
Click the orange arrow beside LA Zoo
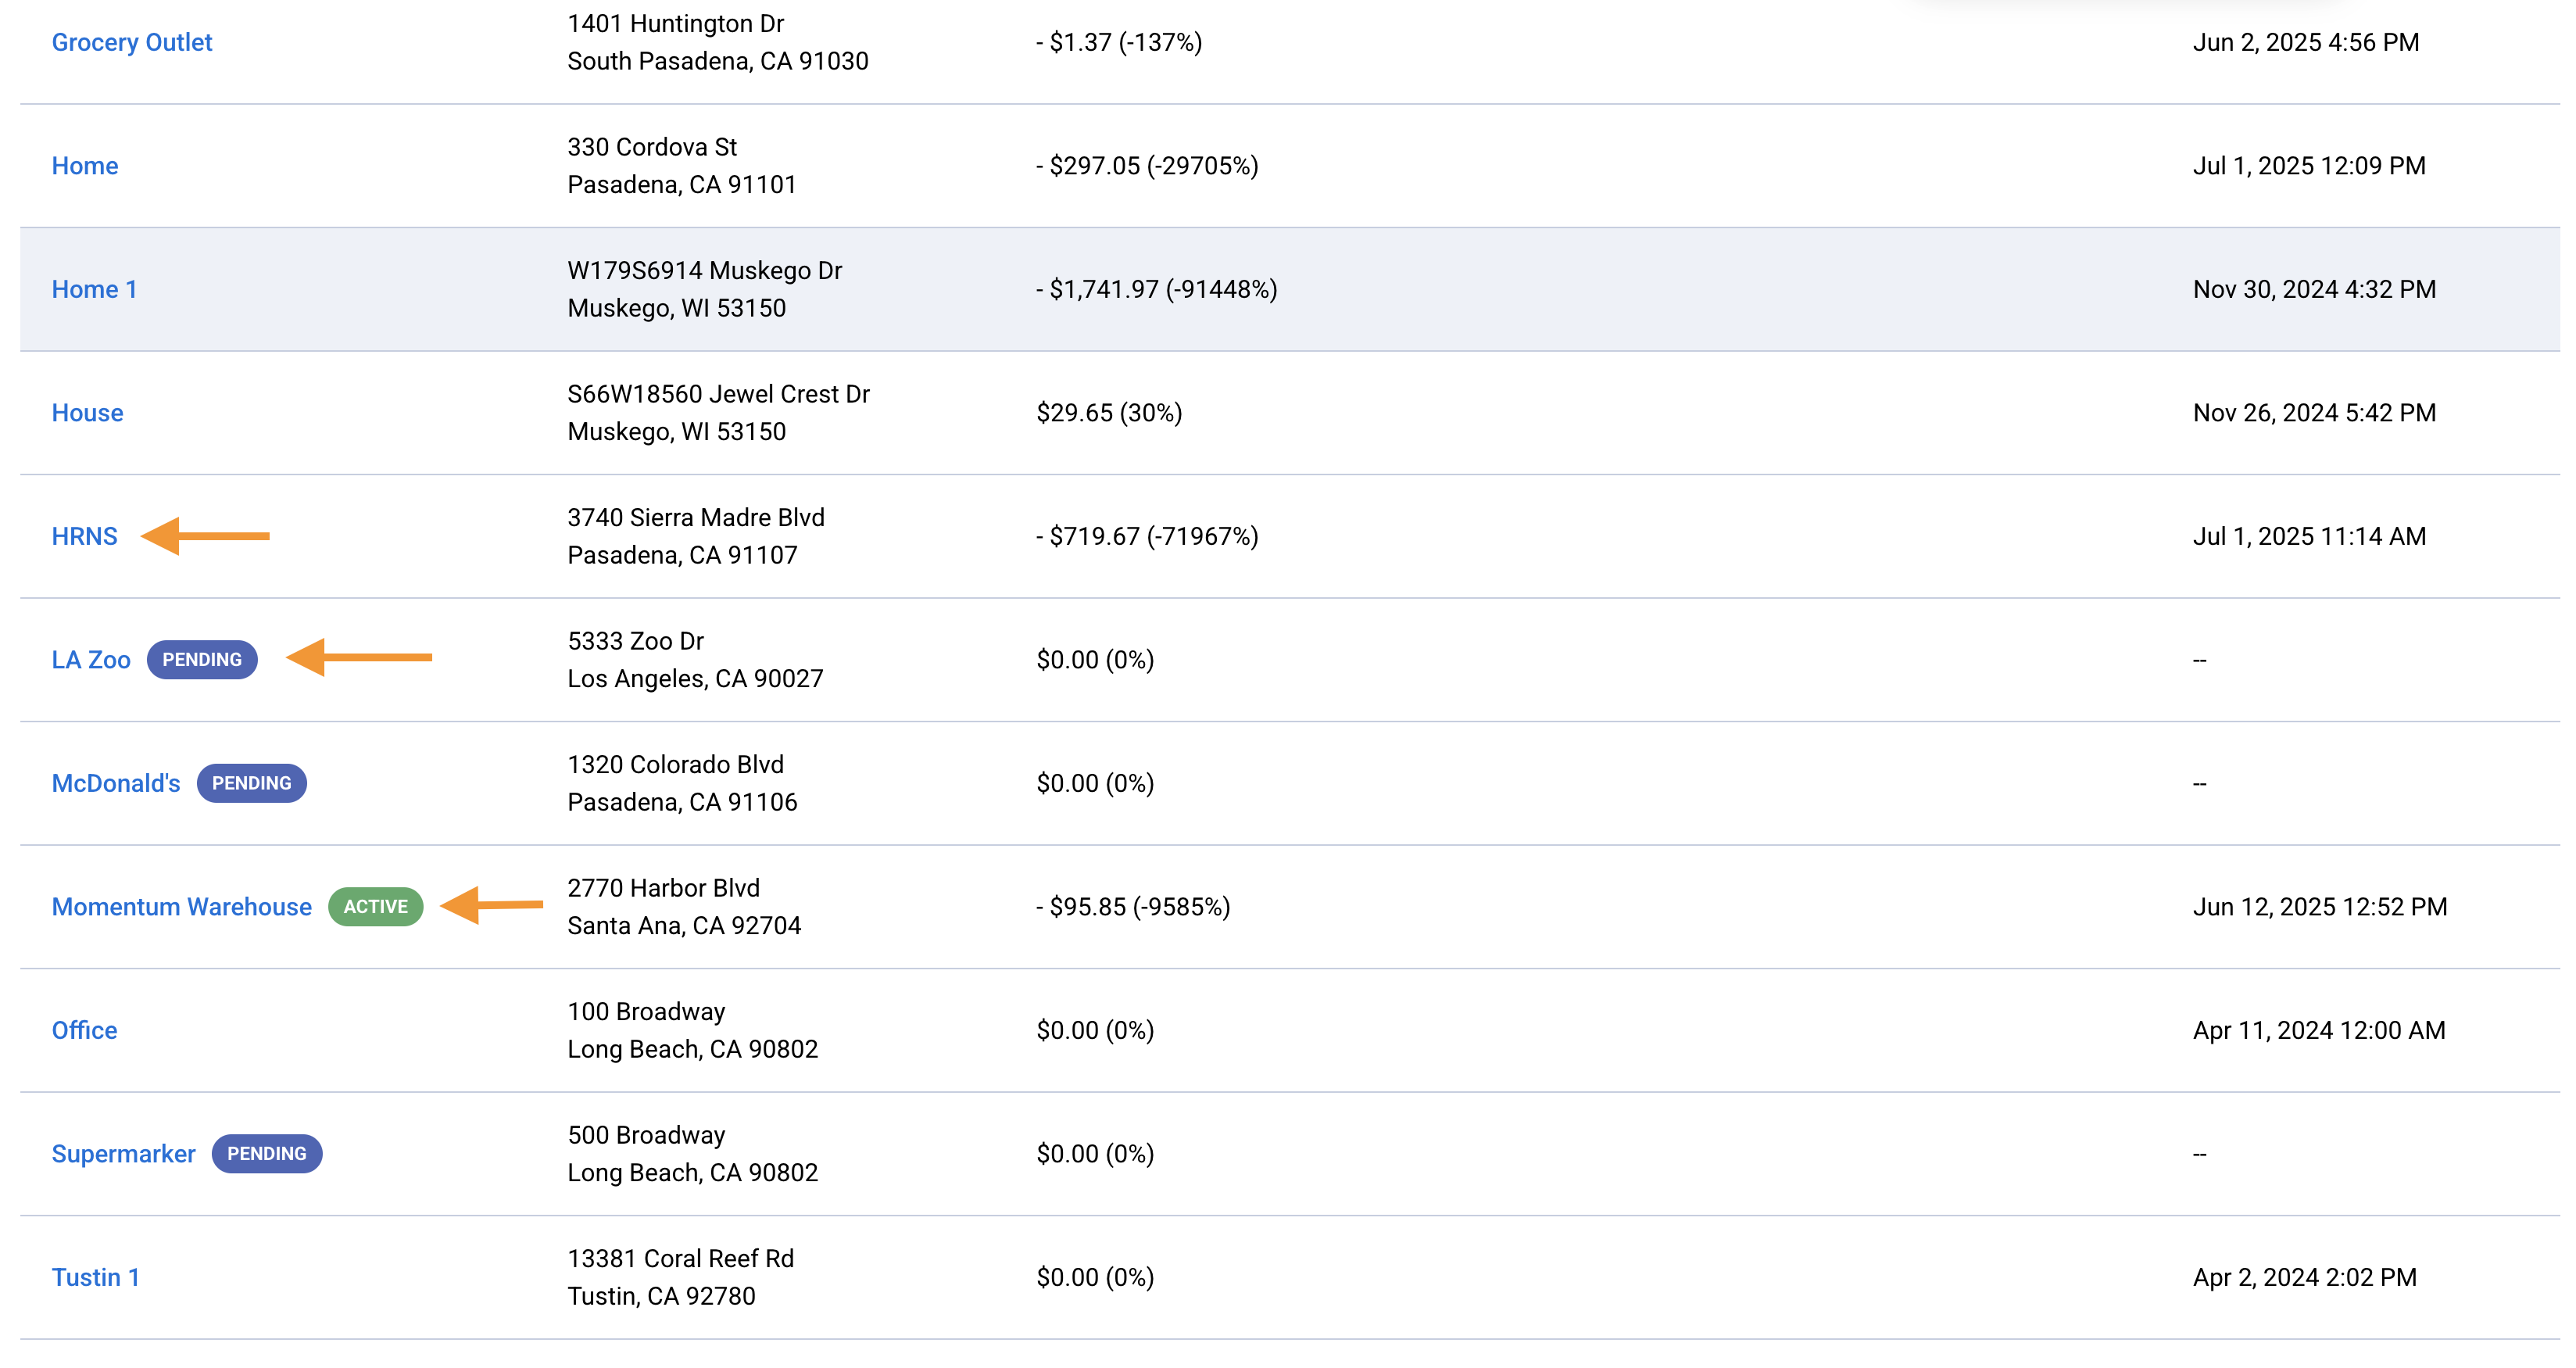(x=360, y=657)
